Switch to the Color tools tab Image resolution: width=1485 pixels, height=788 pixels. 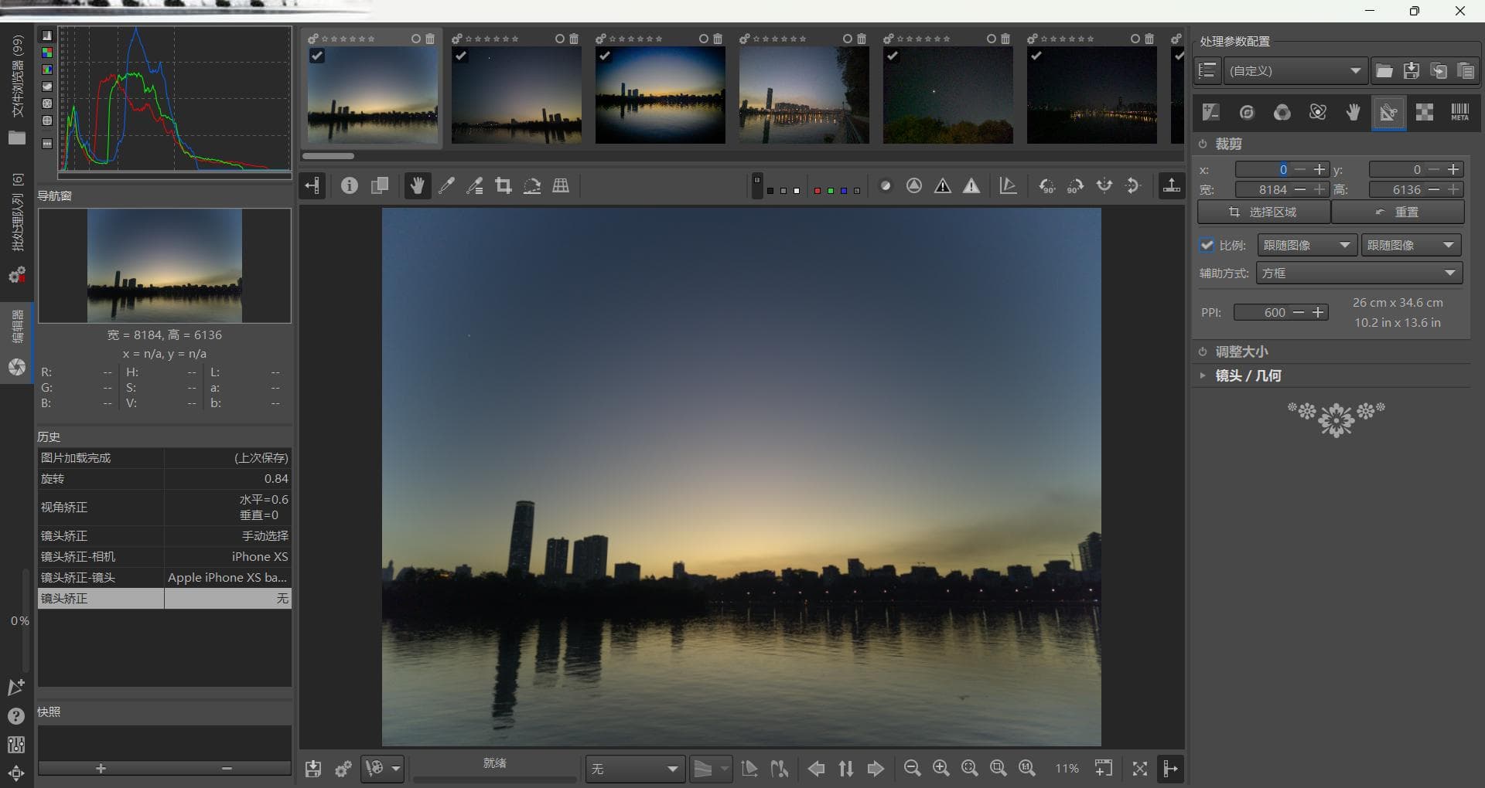click(x=1282, y=113)
